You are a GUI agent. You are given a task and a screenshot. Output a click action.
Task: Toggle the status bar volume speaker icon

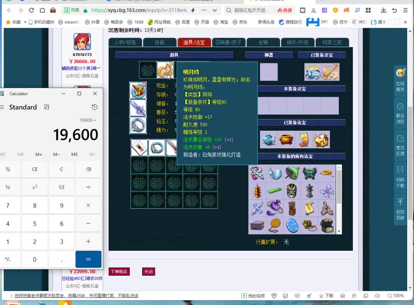tap(377, 296)
